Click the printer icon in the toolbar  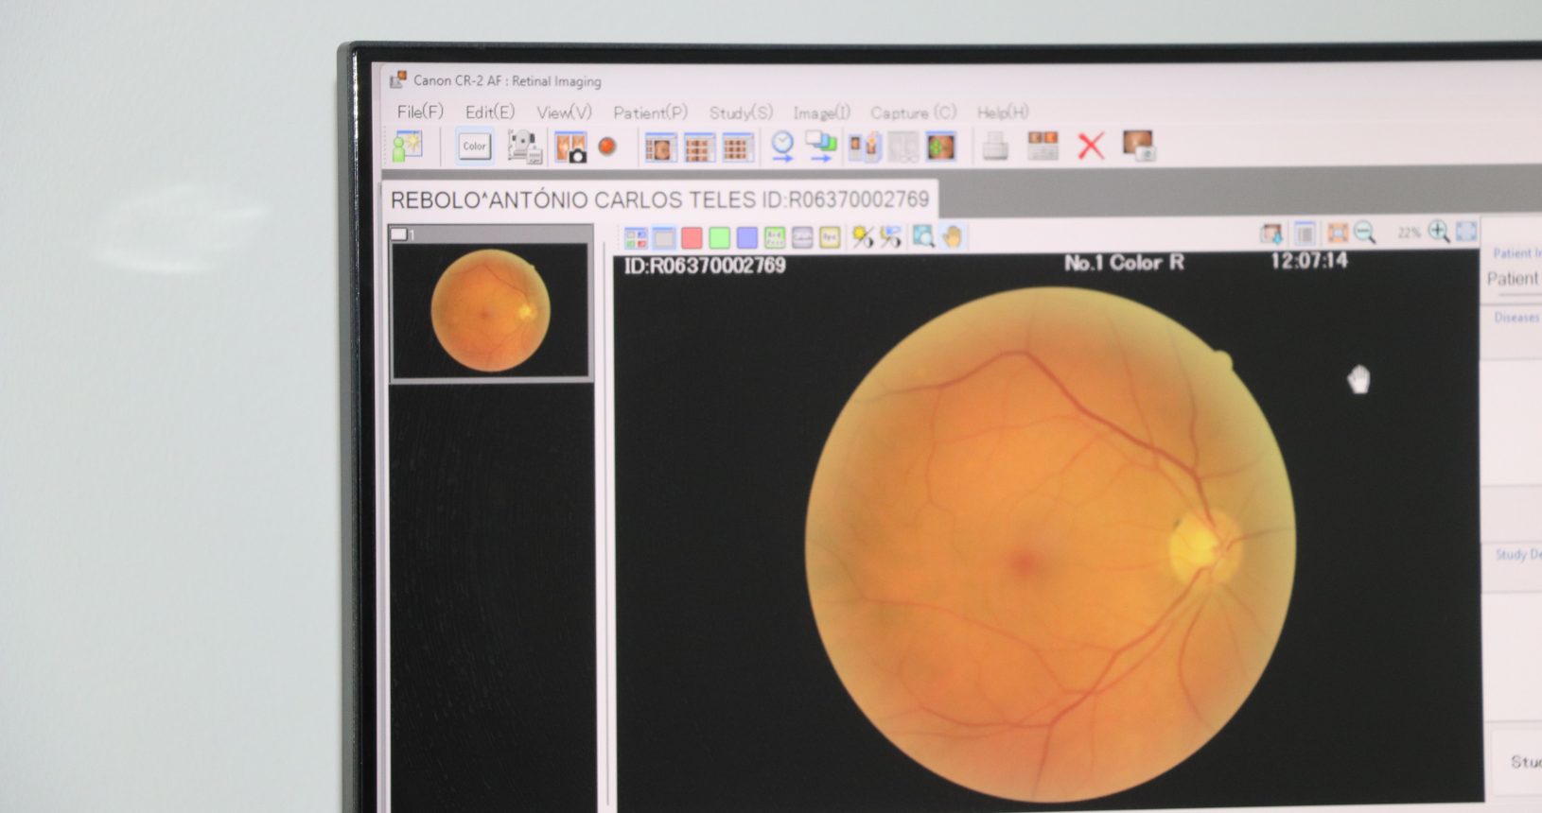(994, 147)
